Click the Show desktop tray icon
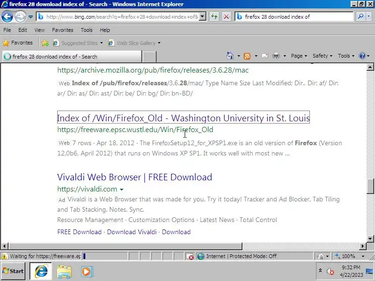 point(369,271)
